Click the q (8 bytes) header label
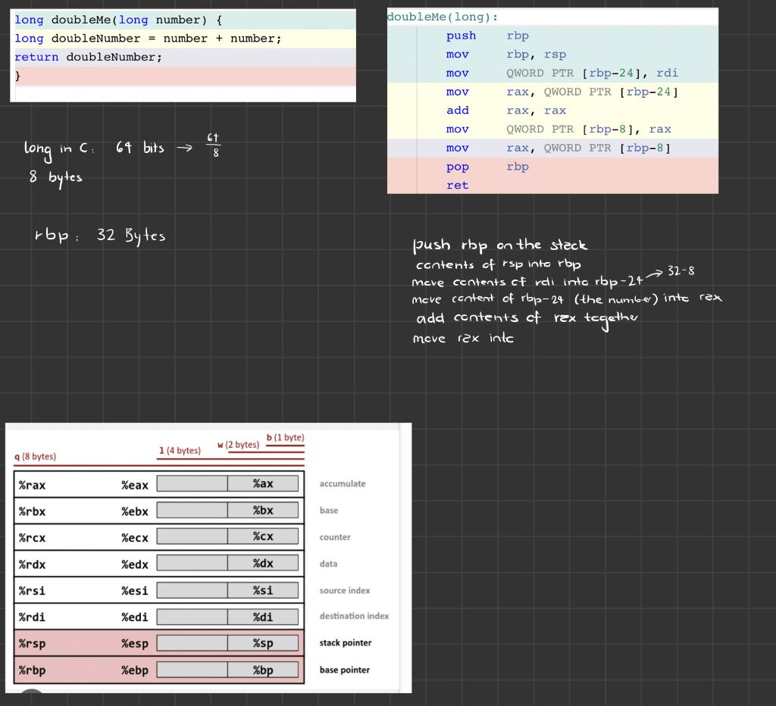 (36, 457)
